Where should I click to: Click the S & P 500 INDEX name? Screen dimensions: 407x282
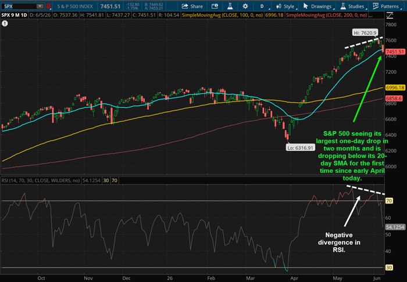click(75, 6)
